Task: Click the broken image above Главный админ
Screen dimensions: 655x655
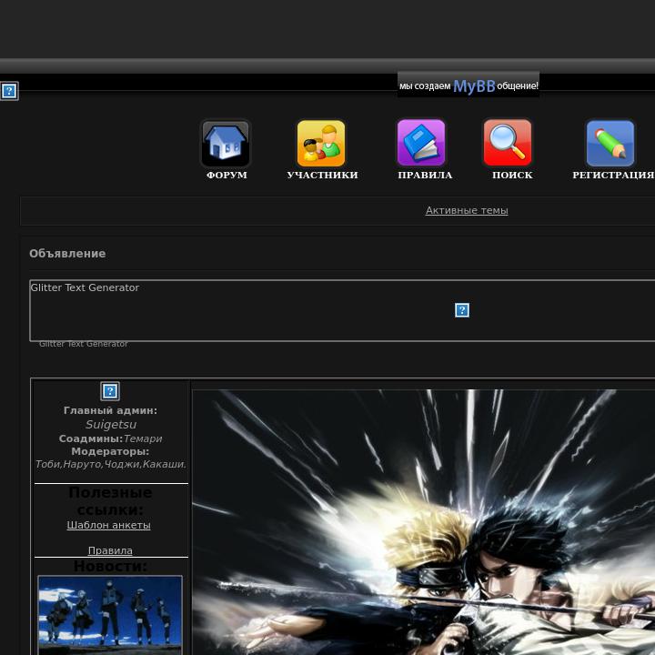Action: (110, 391)
